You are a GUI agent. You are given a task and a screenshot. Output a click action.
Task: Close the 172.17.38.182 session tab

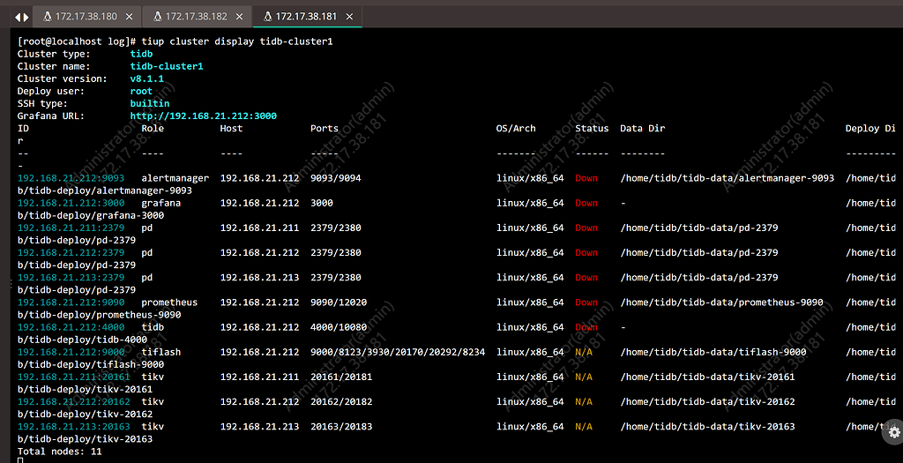coord(240,17)
